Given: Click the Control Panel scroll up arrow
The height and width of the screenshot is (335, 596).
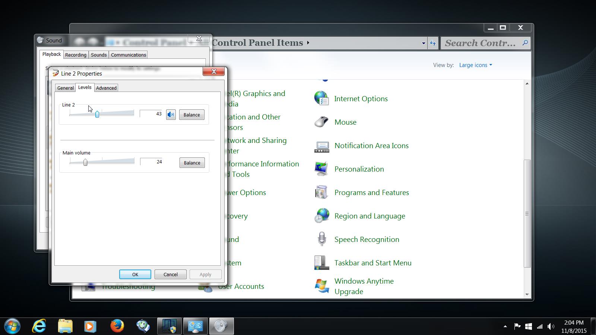Looking at the screenshot, I should [527, 83].
